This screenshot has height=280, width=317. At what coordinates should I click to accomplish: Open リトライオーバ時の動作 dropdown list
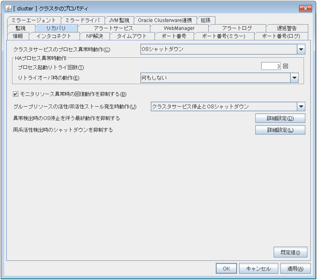click(295, 77)
